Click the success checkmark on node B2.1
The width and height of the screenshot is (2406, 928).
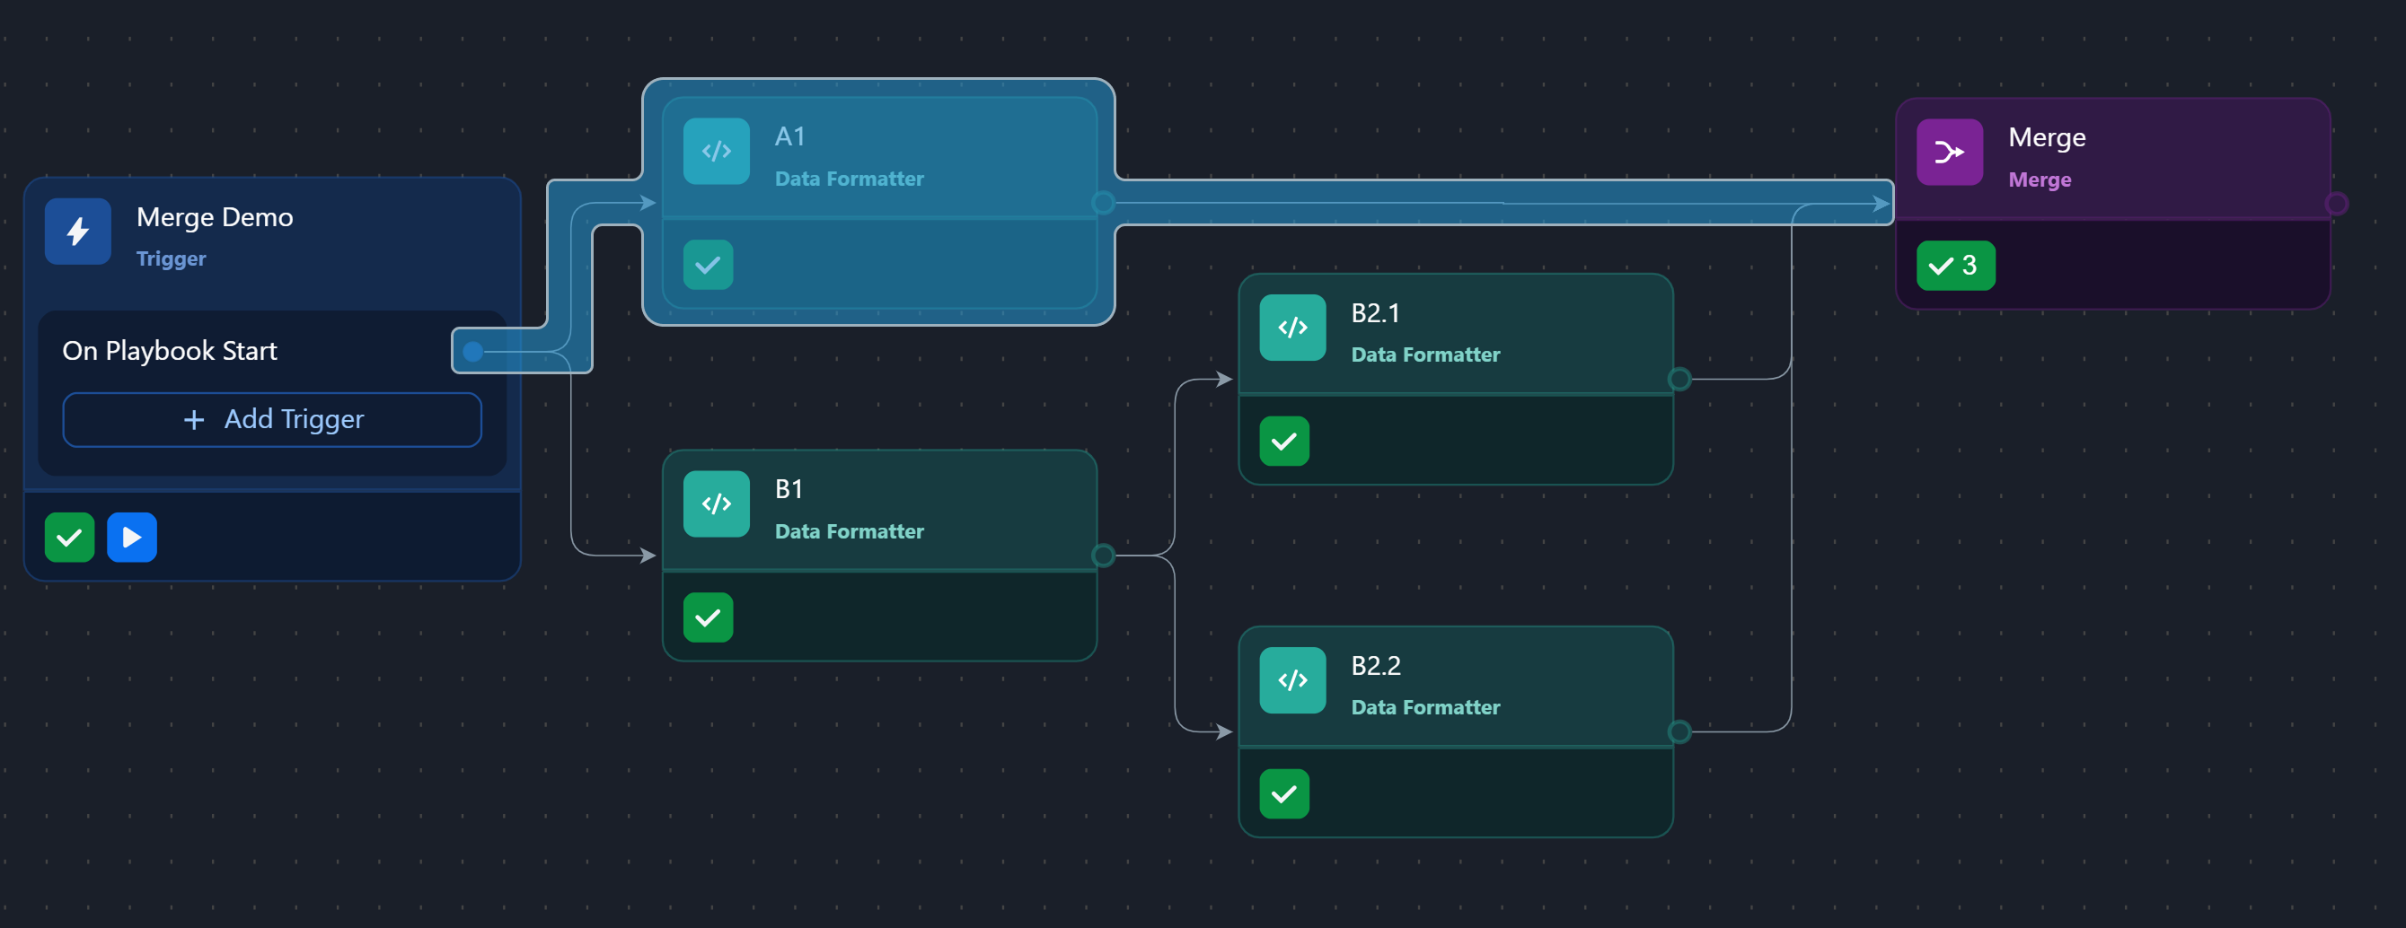click(1284, 442)
